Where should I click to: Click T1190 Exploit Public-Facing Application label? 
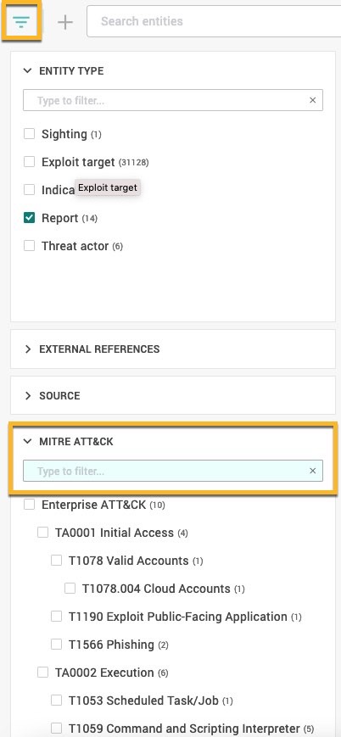(178, 617)
